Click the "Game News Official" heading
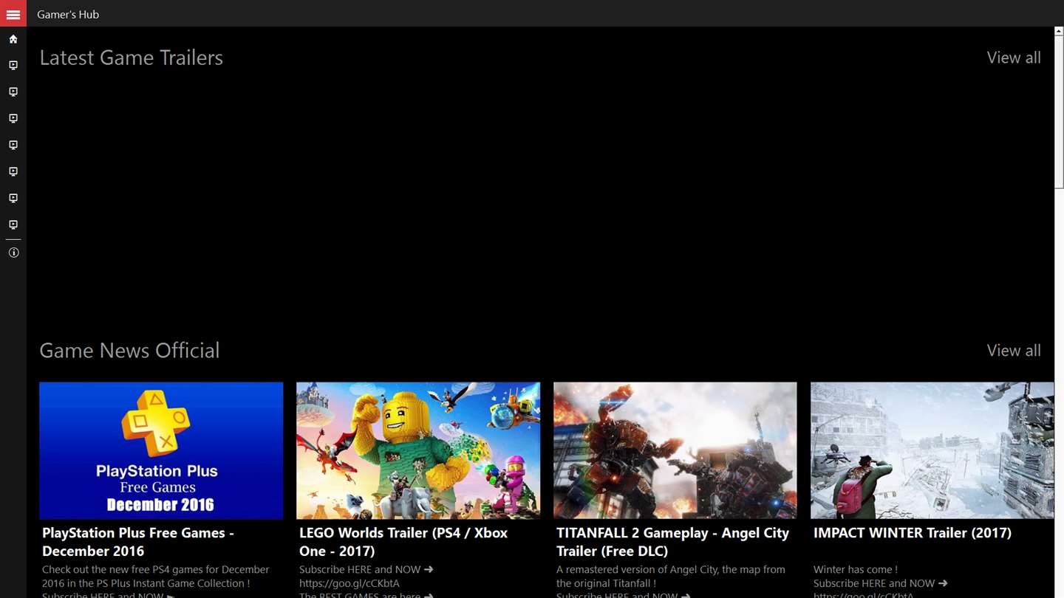 point(129,351)
